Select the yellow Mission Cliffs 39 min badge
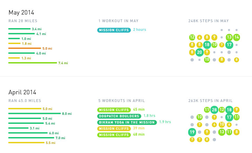 (x=114, y=129)
